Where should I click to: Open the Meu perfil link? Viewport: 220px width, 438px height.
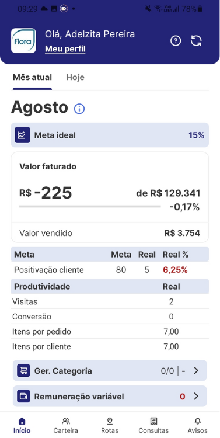pos(65,49)
